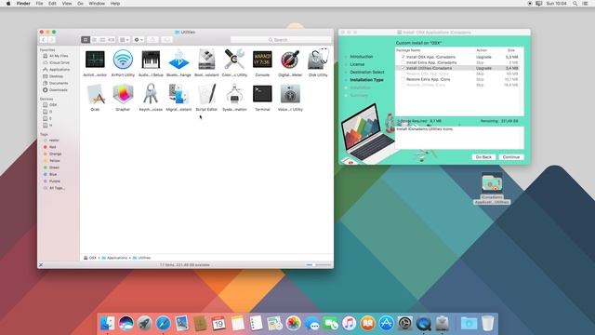Click the Finder Search field
595x335 pixels.
pos(281,39)
